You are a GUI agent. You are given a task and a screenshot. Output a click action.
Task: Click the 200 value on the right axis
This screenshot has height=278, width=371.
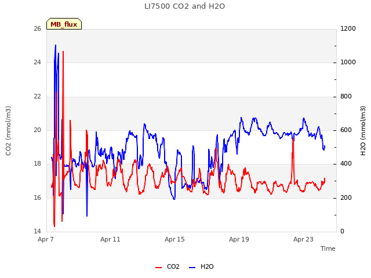pos(346,197)
